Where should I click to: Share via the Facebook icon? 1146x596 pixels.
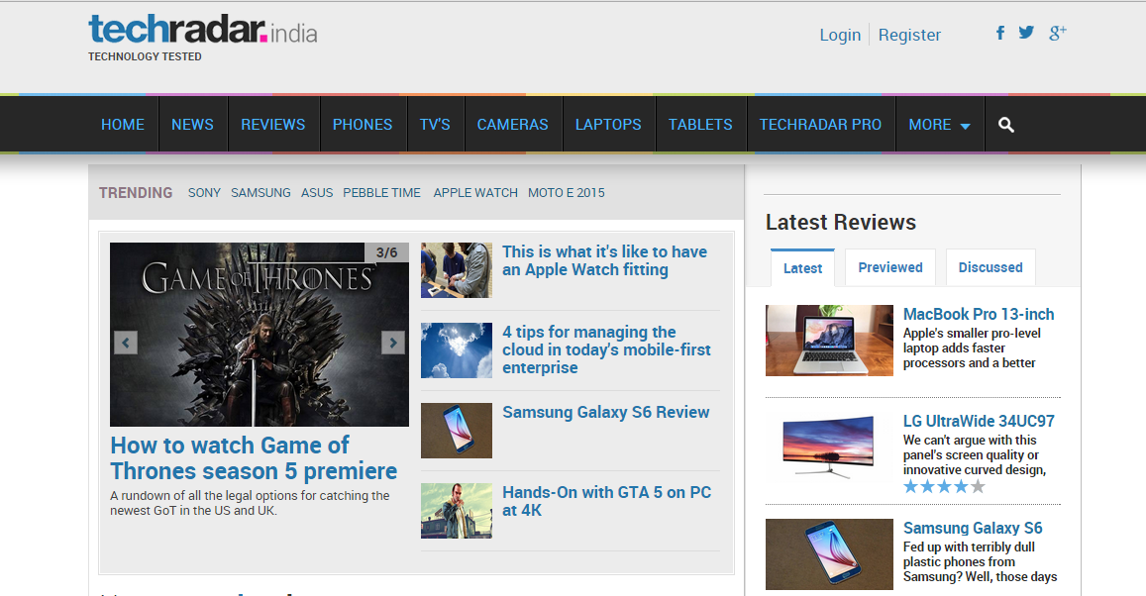[999, 33]
